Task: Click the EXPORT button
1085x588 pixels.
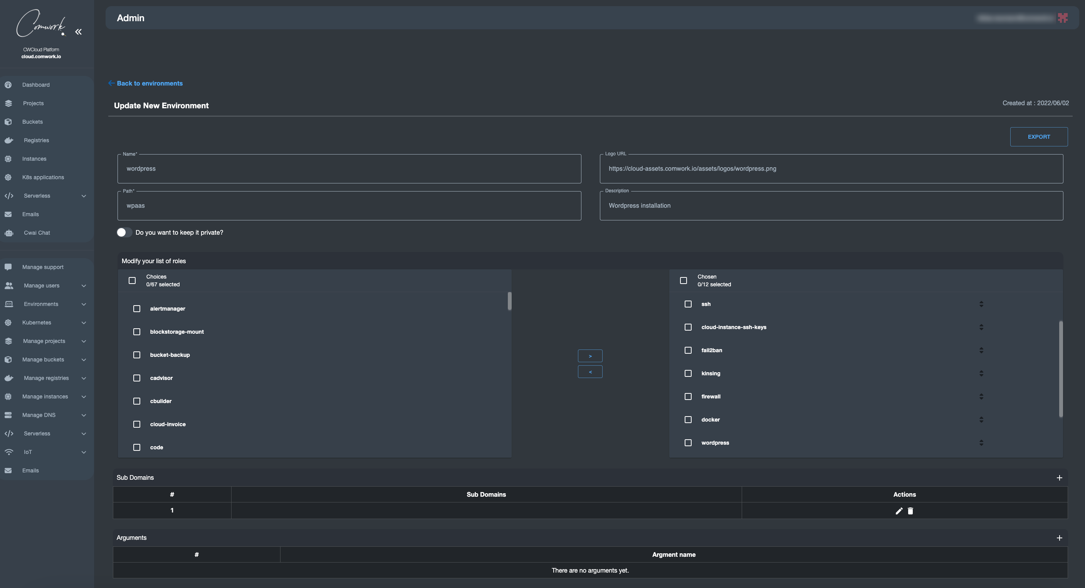Action: click(x=1039, y=137)
